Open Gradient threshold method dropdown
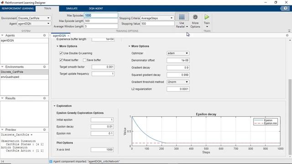This screenshot has width=292, height=164. 178,82
